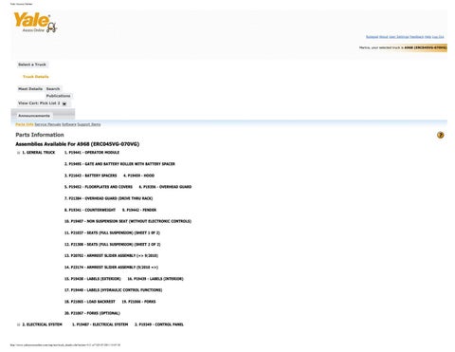
Task: Open Seats Full Suspension Sheet 1 of 2
Action: pyautogui.click(x=112, y=232)
